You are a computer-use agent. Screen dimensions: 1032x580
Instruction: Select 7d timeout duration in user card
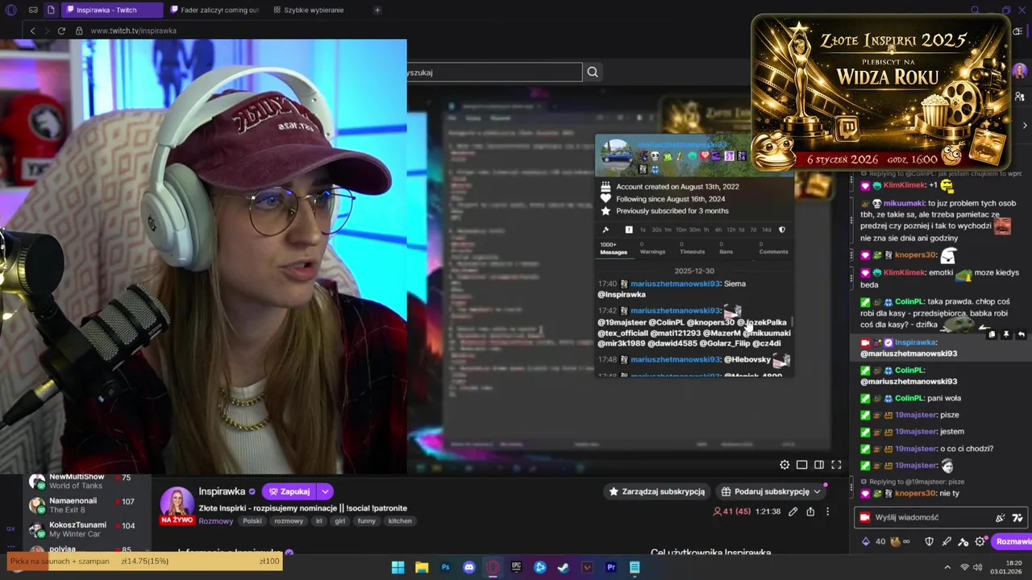(x=755, y=230)
